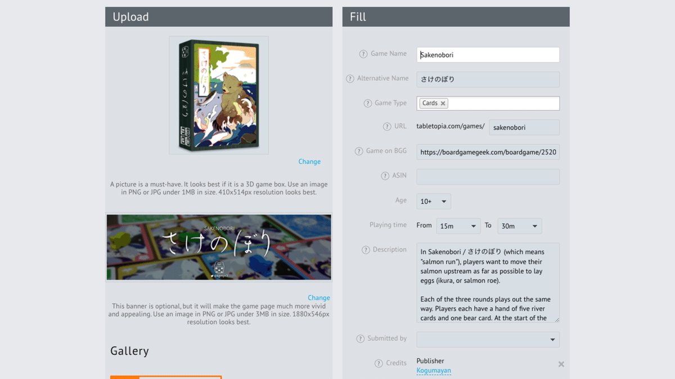Image resolution: width=675 pixels, height=379 pixels.
Task: Click the Alternative Name help icon
Action: click(350, 79)
